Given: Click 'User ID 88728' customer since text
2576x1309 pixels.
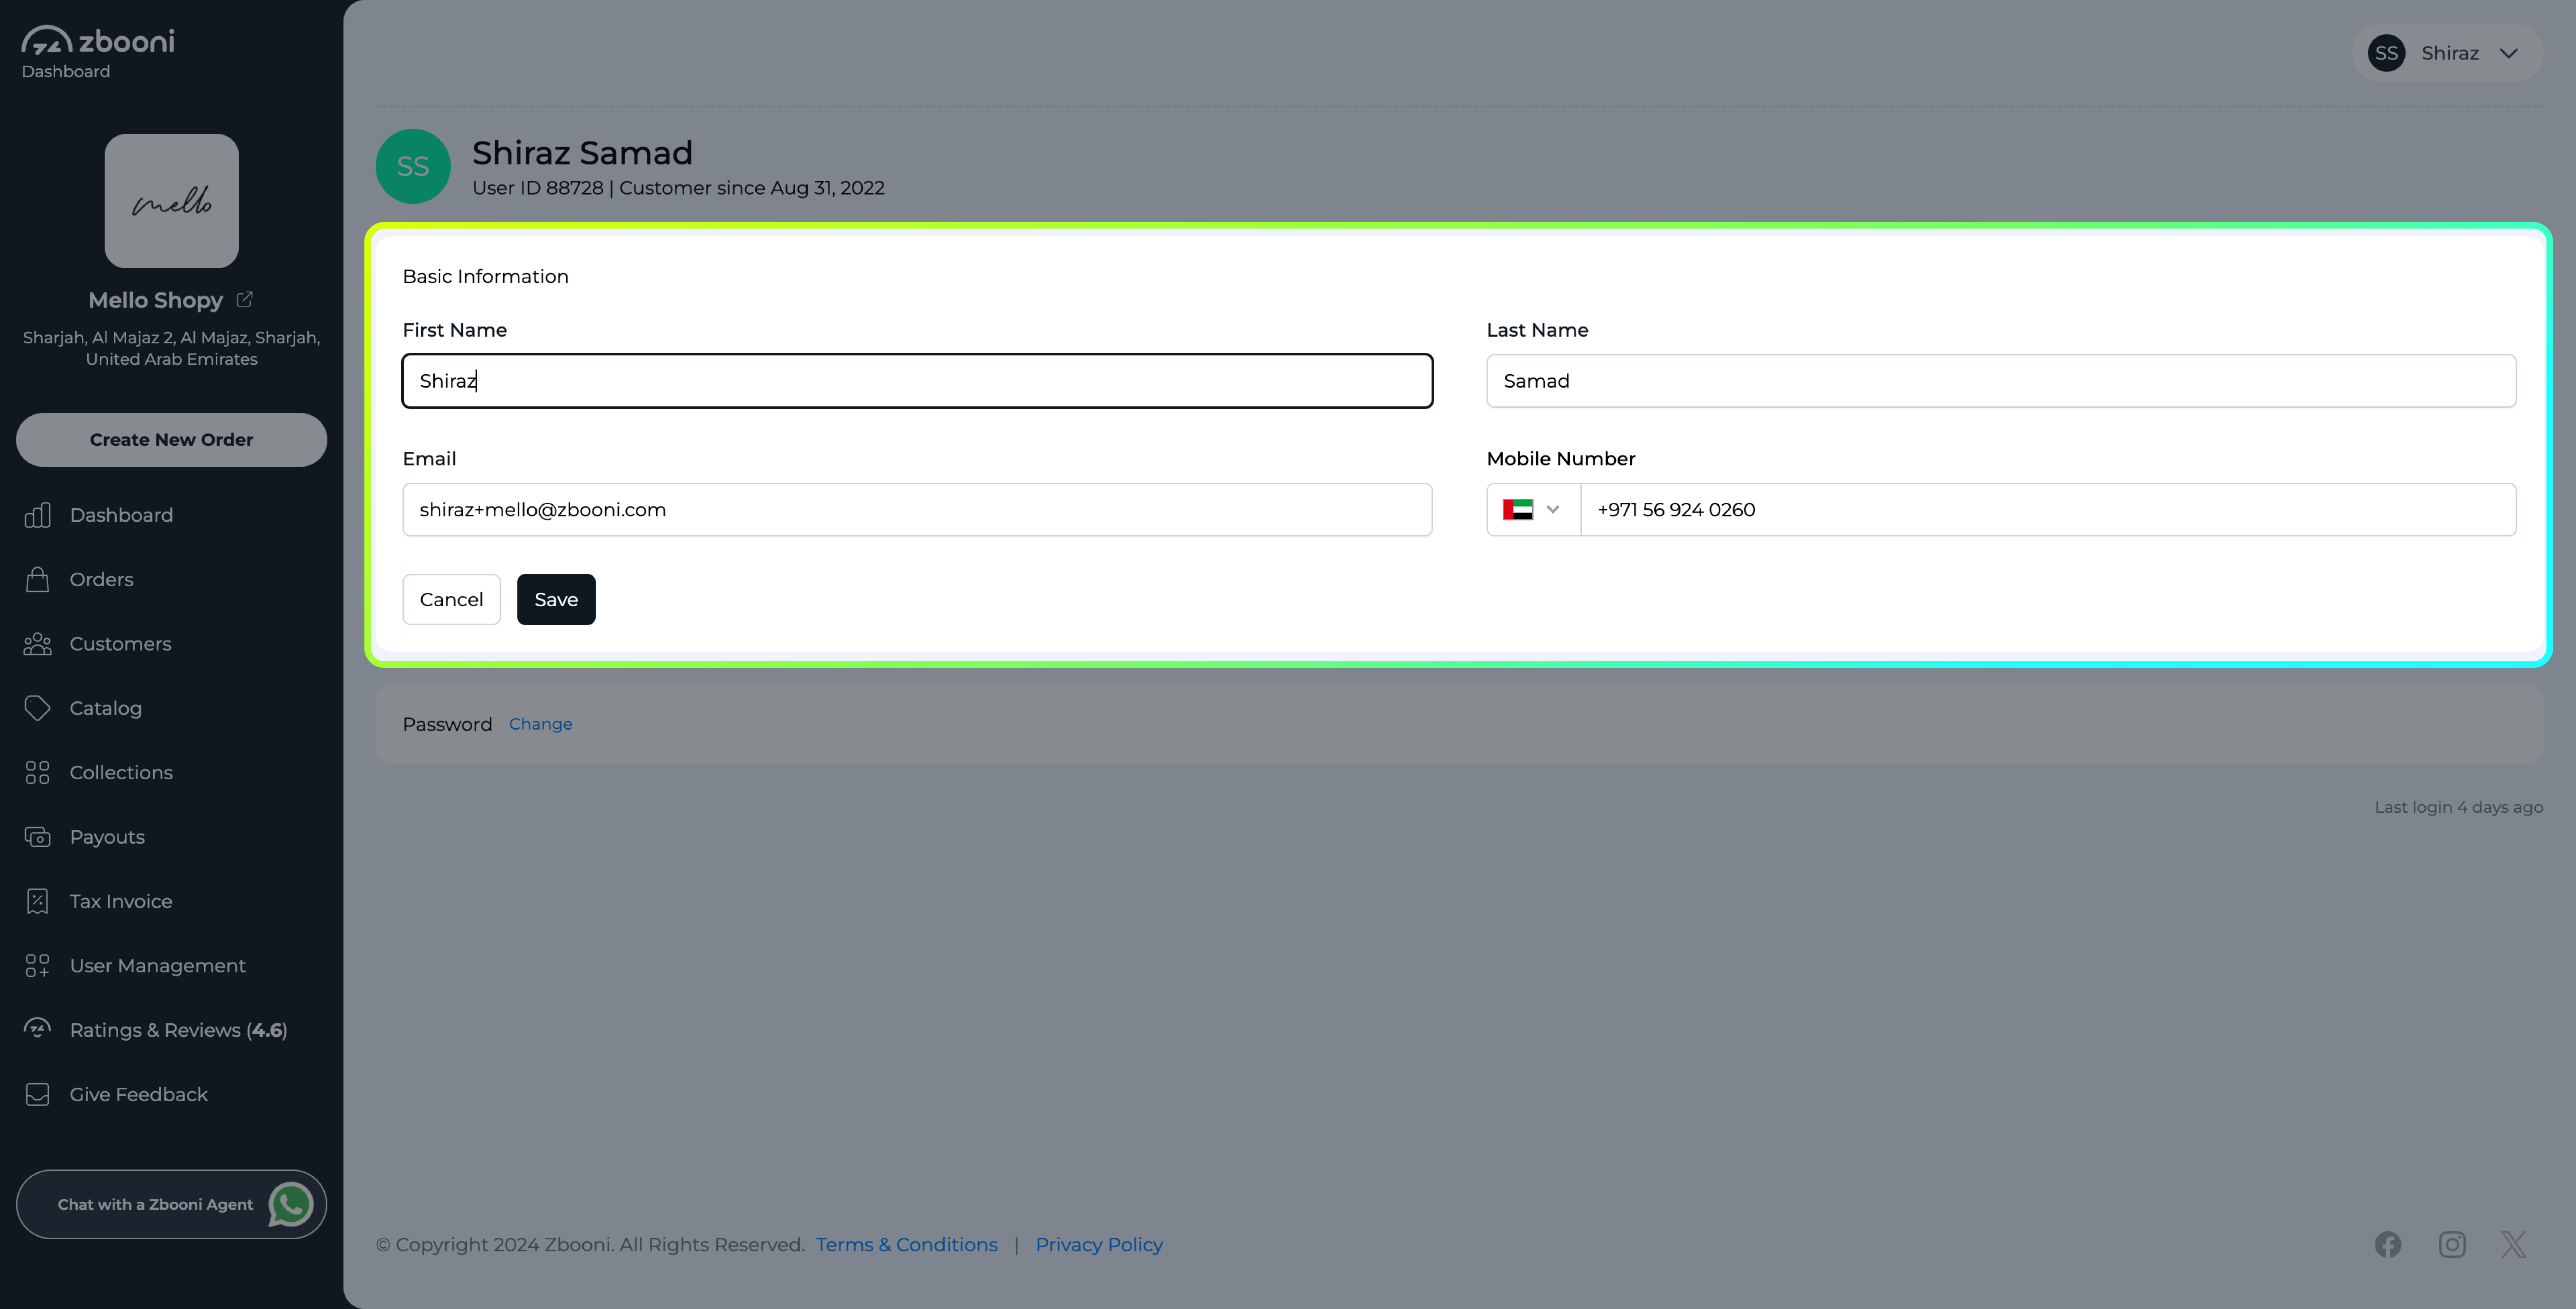Looking at the screenshot, I should pos(678,188).
